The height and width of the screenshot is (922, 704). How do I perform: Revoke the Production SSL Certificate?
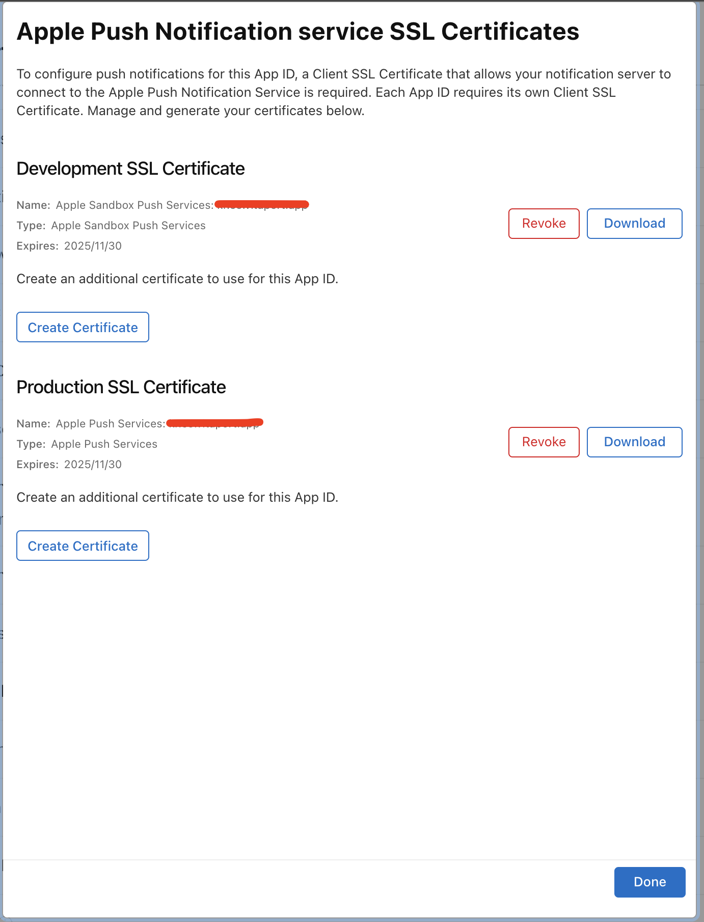[544, 442]
